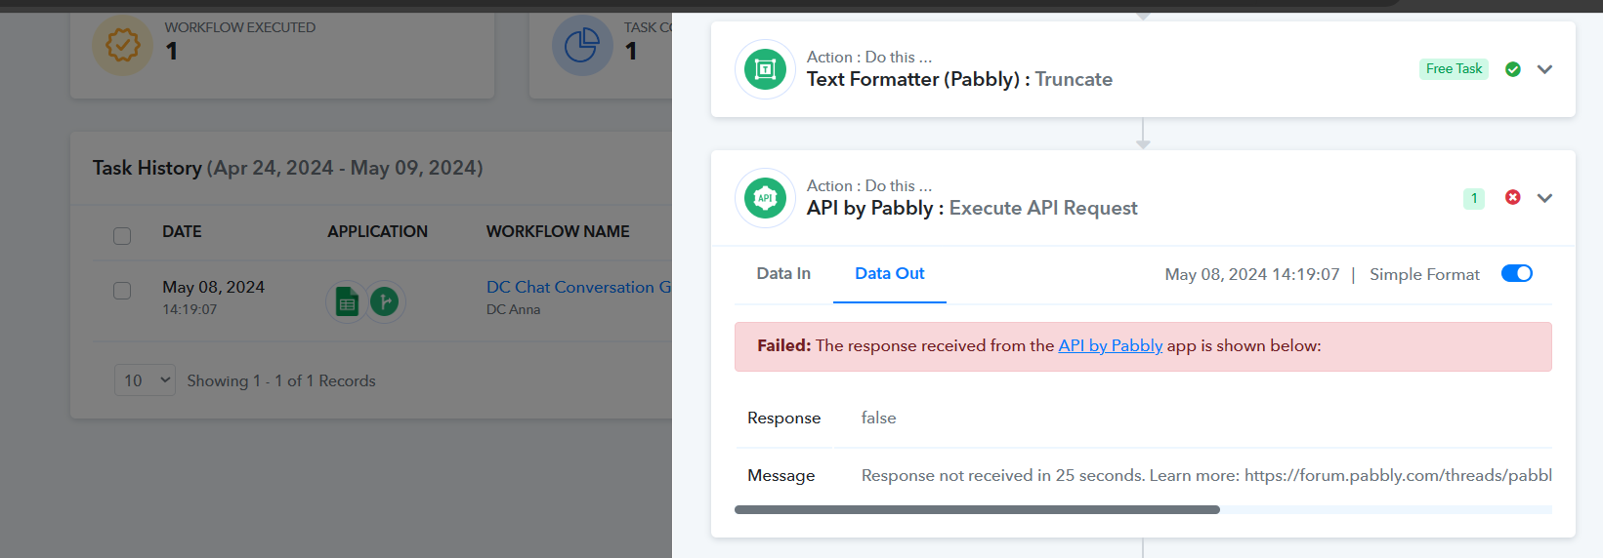Viewport: 1603px width, 558px height.
Task: Switch to the Data In tab
Action: point(783,274)
